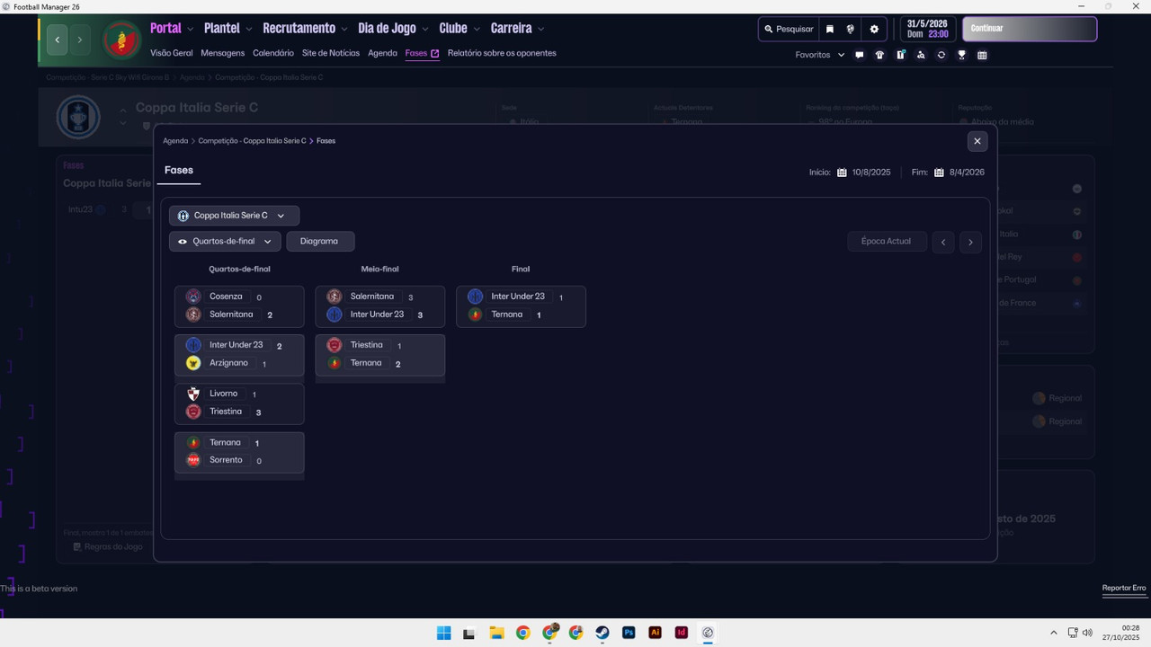Open Relatório sobre os oponentes tab
Screen dimensions: 1151x647
pyautogui.click(x=502, y=53)
